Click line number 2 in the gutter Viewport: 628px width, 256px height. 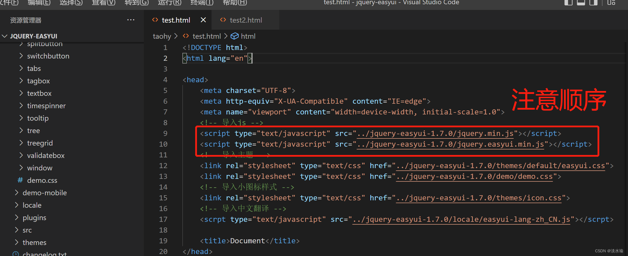coord(165,58)
